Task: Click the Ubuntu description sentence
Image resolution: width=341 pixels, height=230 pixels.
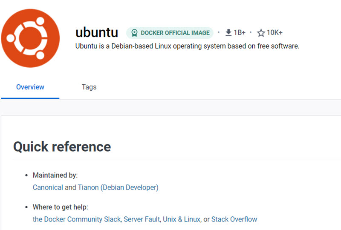Action: tap(187, 46)
